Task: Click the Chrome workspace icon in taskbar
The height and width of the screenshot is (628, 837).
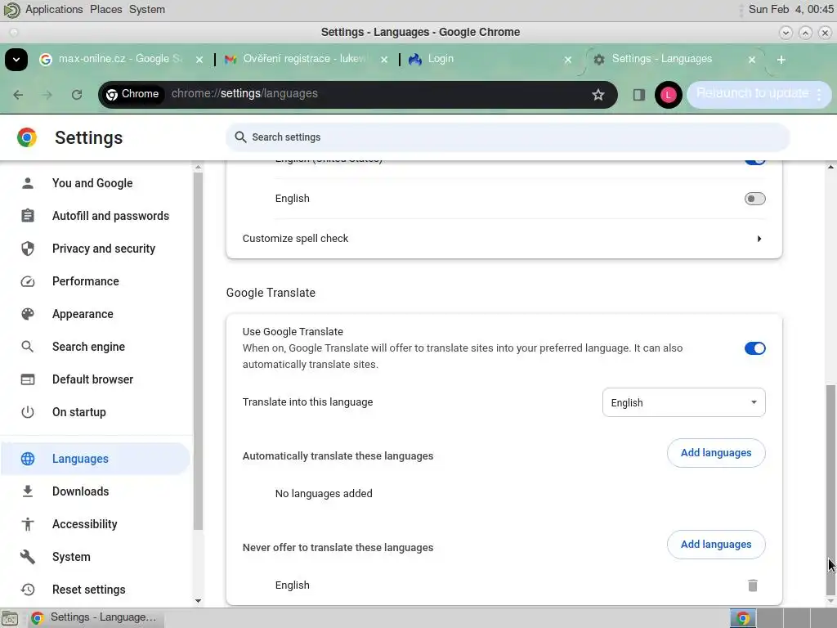Action: click(742, 618)
